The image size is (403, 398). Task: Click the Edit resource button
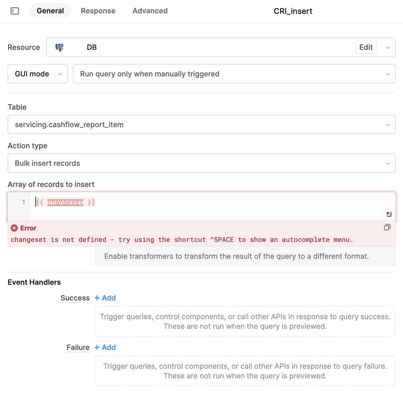[x=366, y=47]
